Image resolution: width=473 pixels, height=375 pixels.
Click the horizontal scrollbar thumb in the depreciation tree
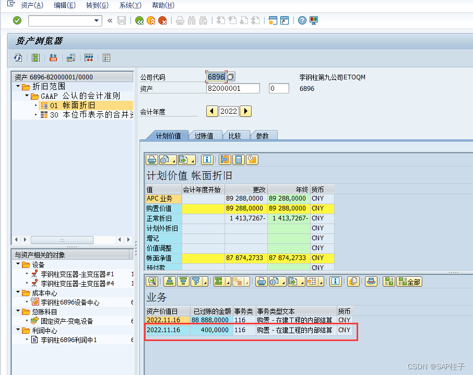[62, 240]
